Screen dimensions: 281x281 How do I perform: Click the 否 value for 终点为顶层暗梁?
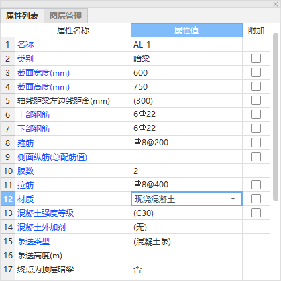[x=186, y=269]
